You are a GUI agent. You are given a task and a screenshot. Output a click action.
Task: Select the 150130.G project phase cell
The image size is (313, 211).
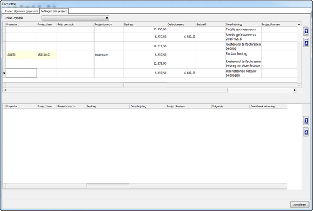click(47, 55)
